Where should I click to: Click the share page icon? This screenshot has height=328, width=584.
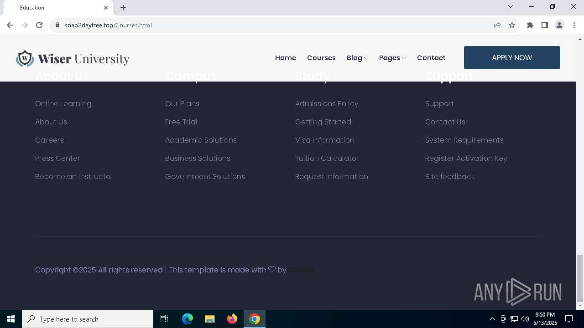497,25
